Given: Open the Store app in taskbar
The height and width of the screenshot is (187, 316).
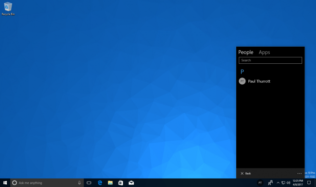Looking at the screenshot, I should pos(121,183).
